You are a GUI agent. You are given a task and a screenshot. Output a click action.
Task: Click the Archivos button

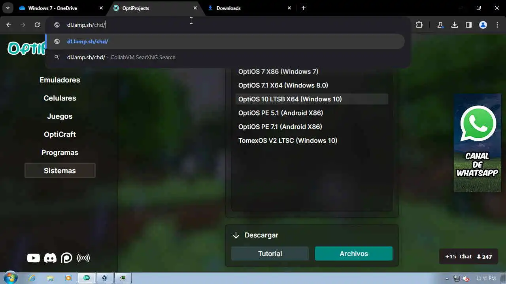point(354,254)
